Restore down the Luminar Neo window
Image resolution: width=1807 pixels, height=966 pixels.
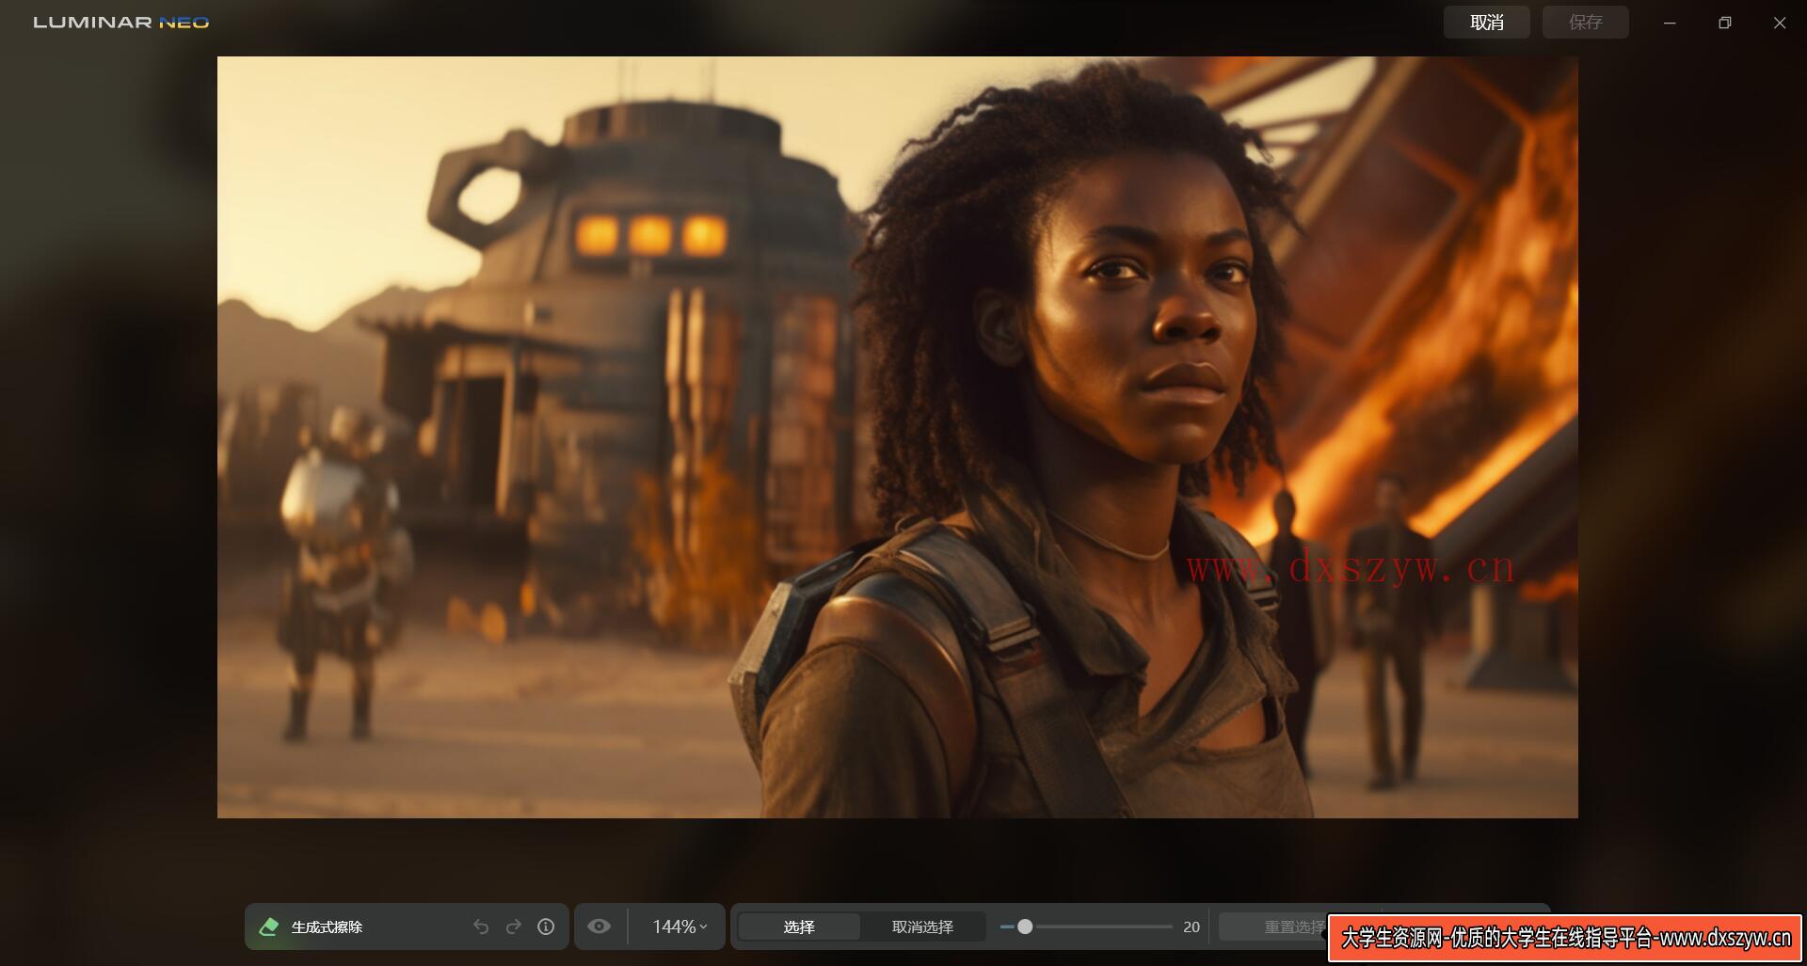coord(1724,23)
